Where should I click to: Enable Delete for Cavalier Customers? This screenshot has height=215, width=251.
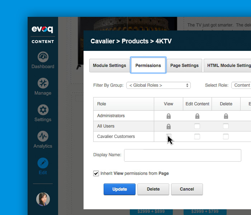(226, 137)
